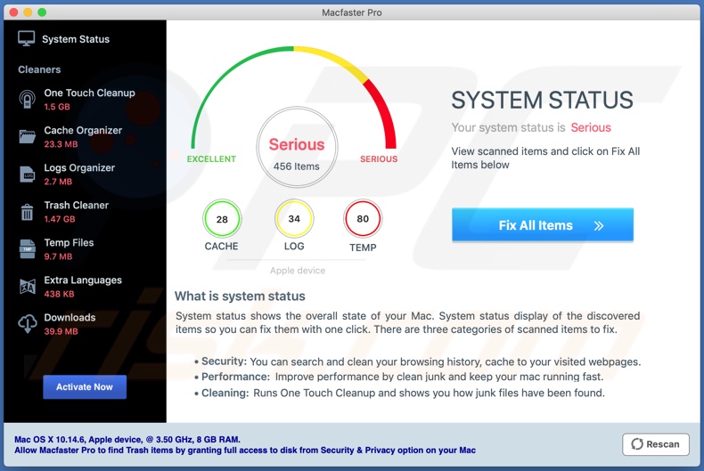Click the What is system status heading
Screen dimensions: 704x471
pos(240,296)
